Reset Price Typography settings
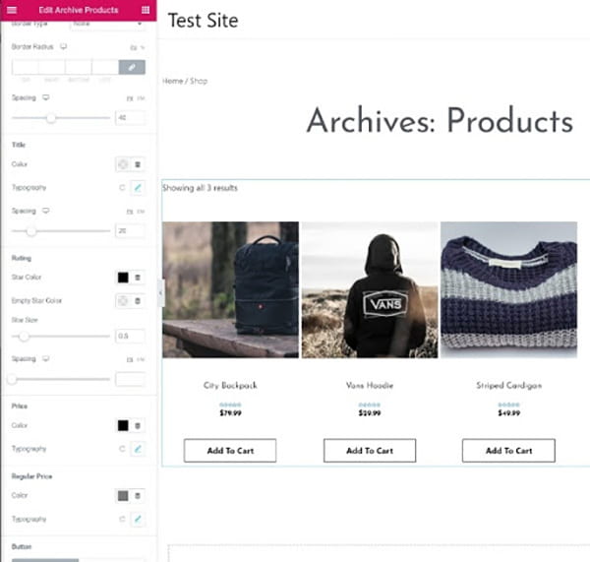Viewport: 590px width, 562px height. pos(122,449)
